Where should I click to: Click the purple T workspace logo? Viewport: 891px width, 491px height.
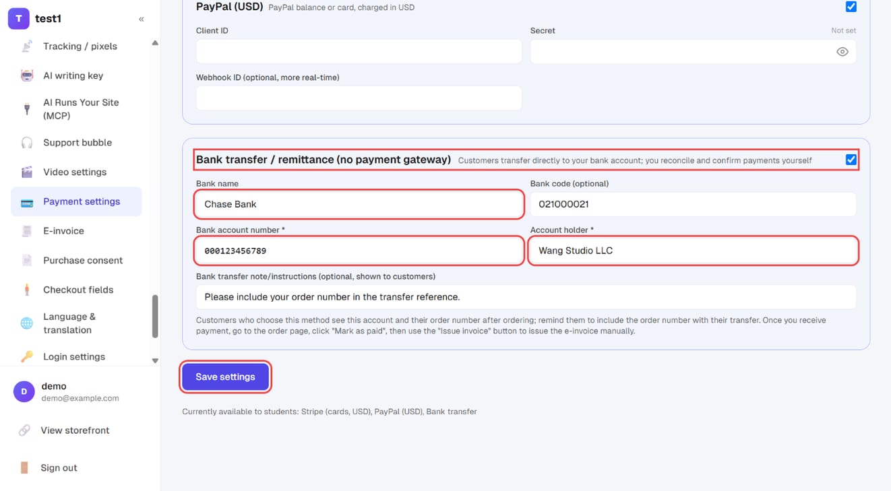pos(18,19)
